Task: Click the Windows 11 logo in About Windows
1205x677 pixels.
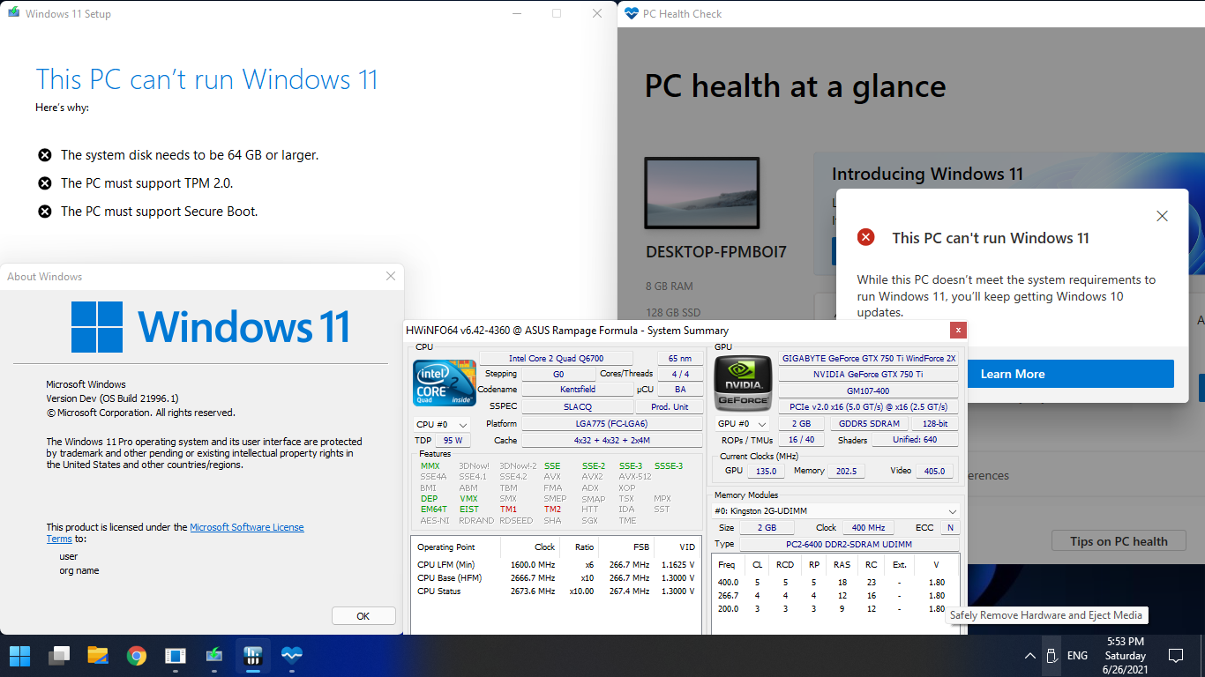Action: 210,327
